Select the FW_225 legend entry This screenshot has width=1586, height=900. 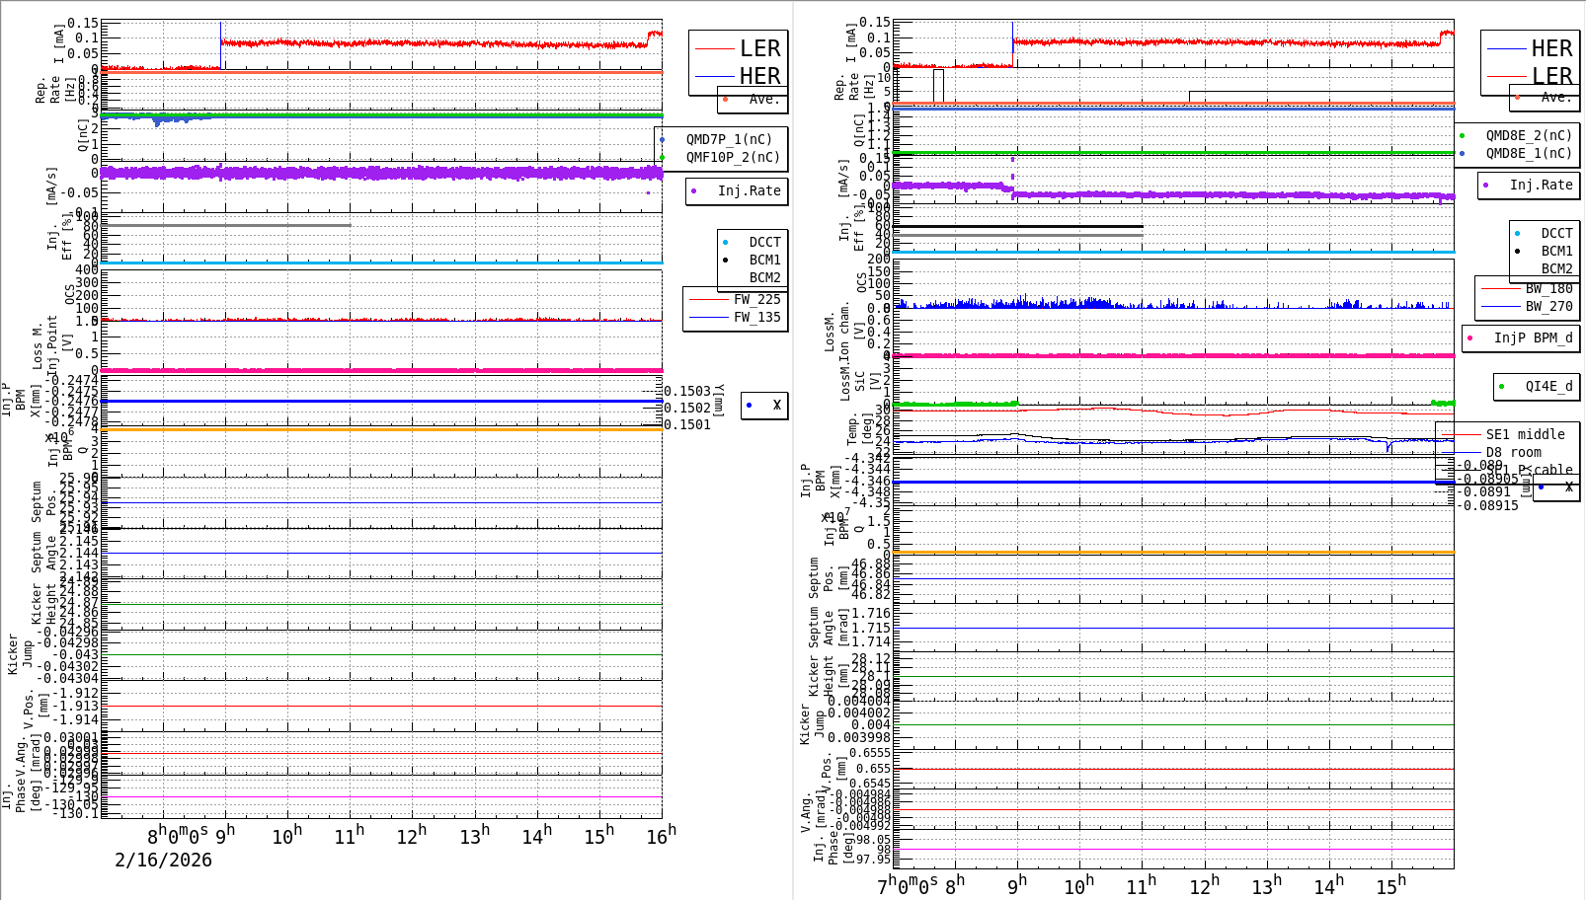coord(735,299)
